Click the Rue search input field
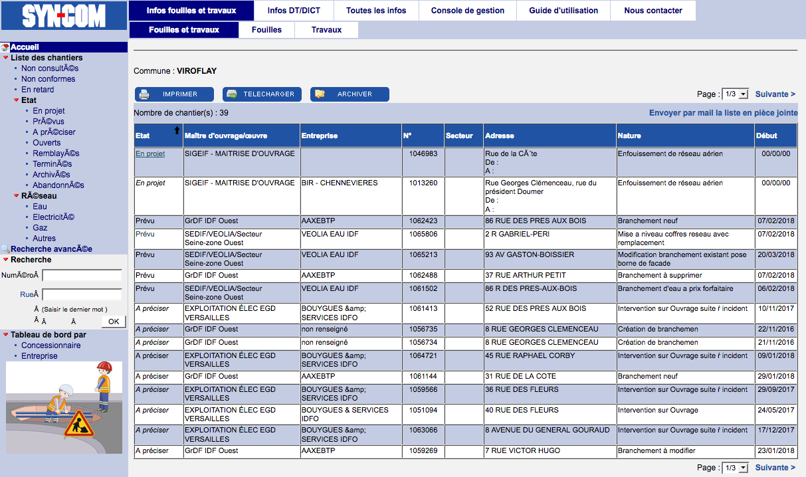This screenshot has height=477, width=806. coord(82,294)
